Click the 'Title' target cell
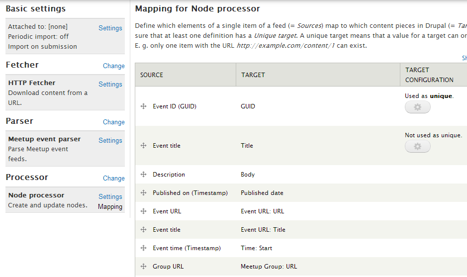Viewport: 467px width, 277px height. (247, 146)
